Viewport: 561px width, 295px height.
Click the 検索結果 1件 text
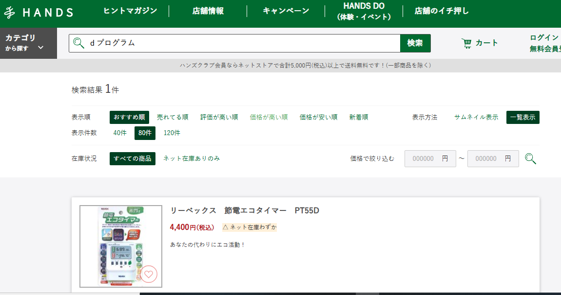click(x=95, y=89)
